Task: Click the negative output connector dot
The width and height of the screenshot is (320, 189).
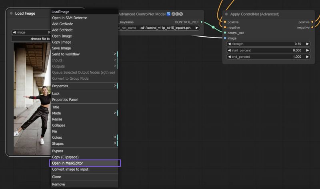Action: coord(312,27)
